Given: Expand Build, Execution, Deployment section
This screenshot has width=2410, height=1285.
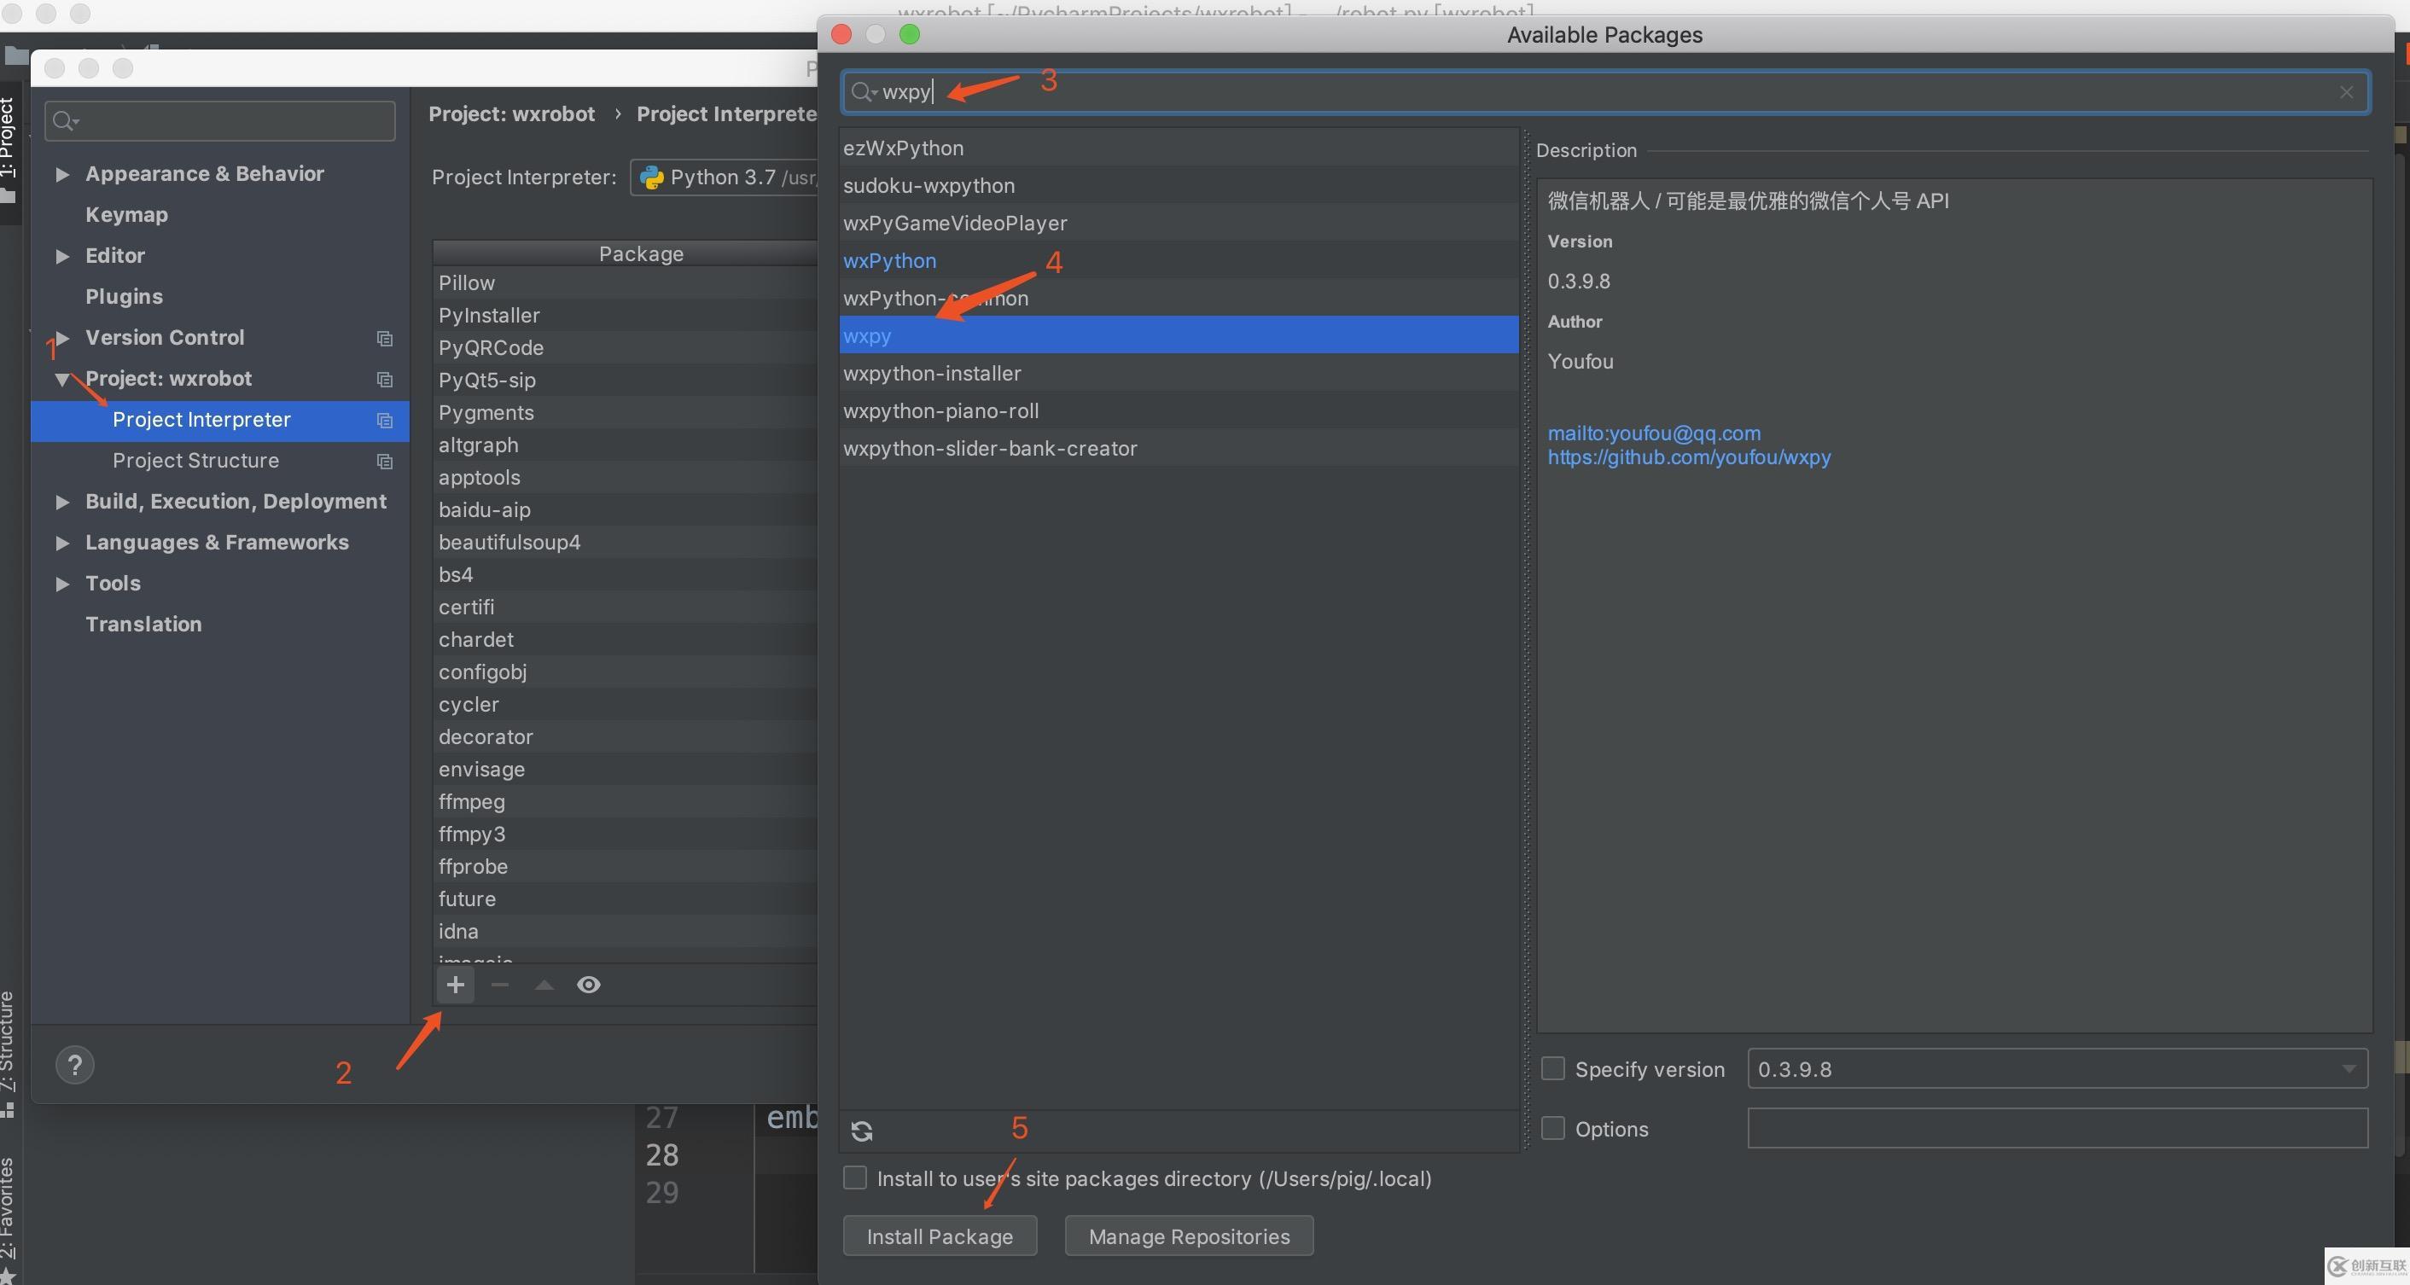Looking at the screenshot, I should (x=61, y=503).
